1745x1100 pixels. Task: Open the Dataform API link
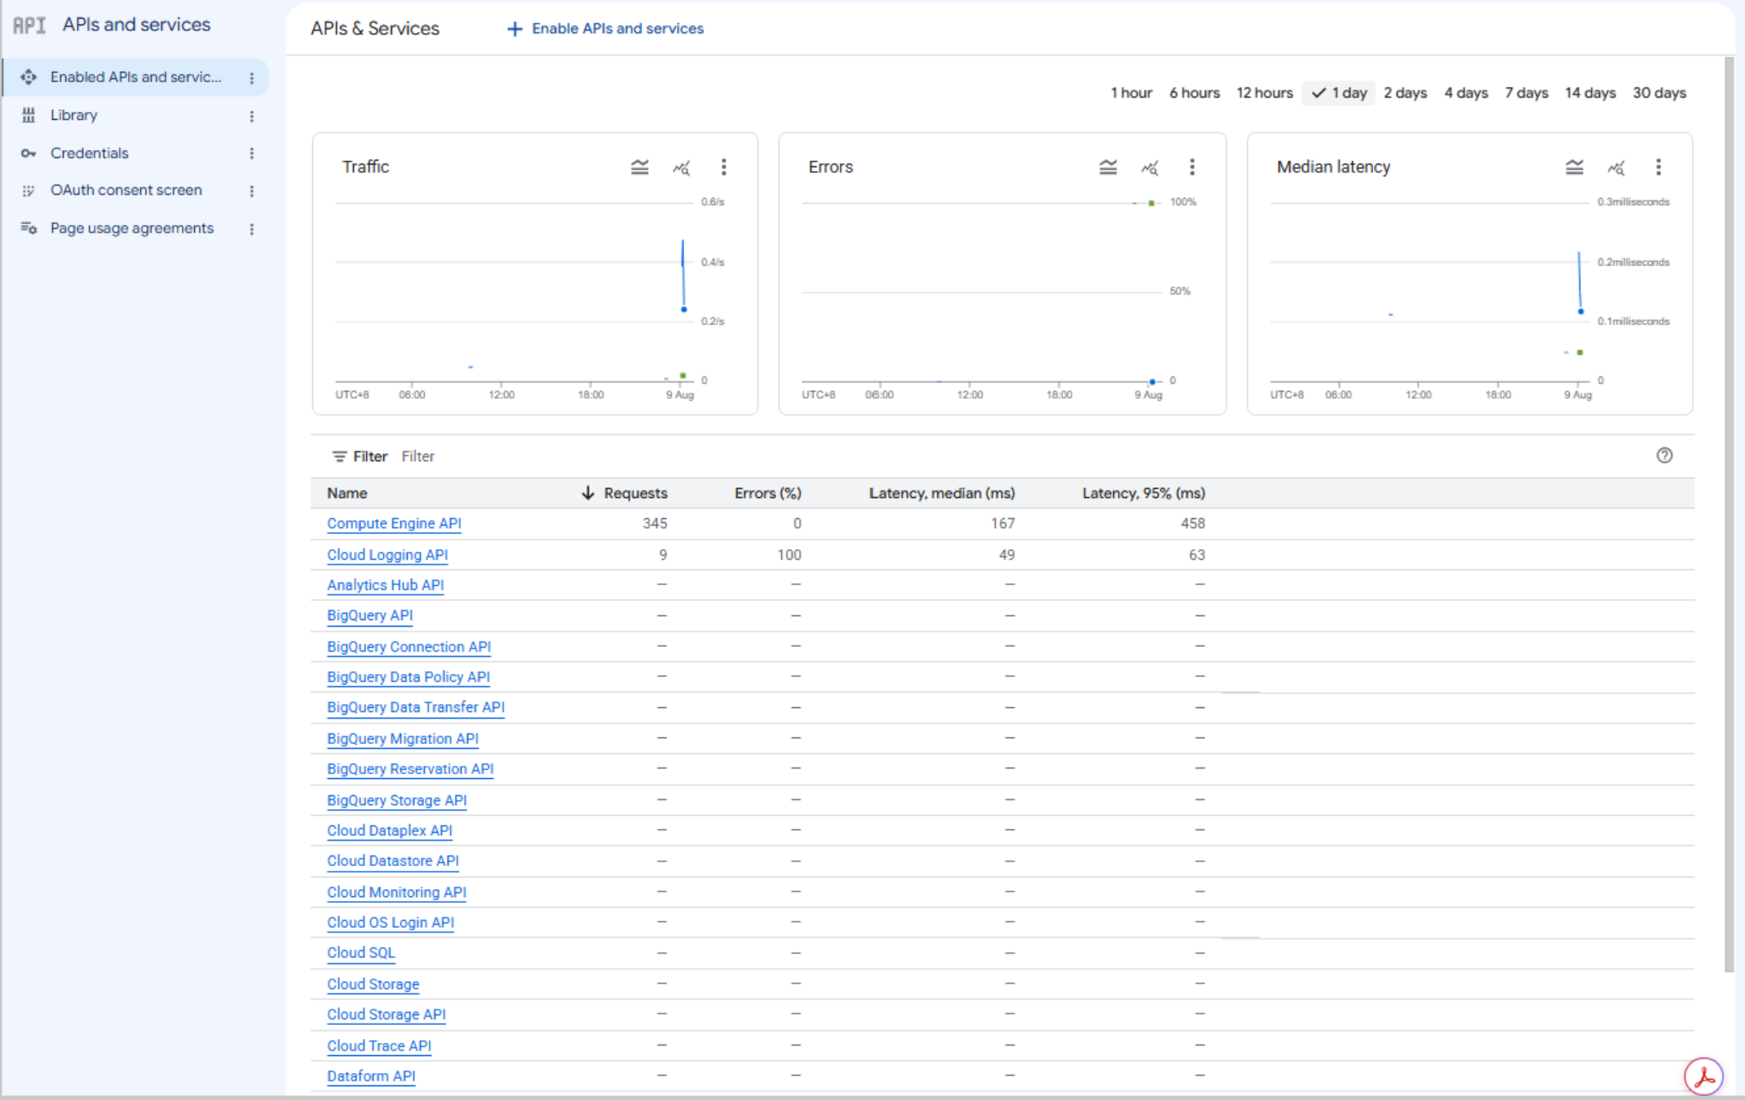click(x=371, y=1076)
